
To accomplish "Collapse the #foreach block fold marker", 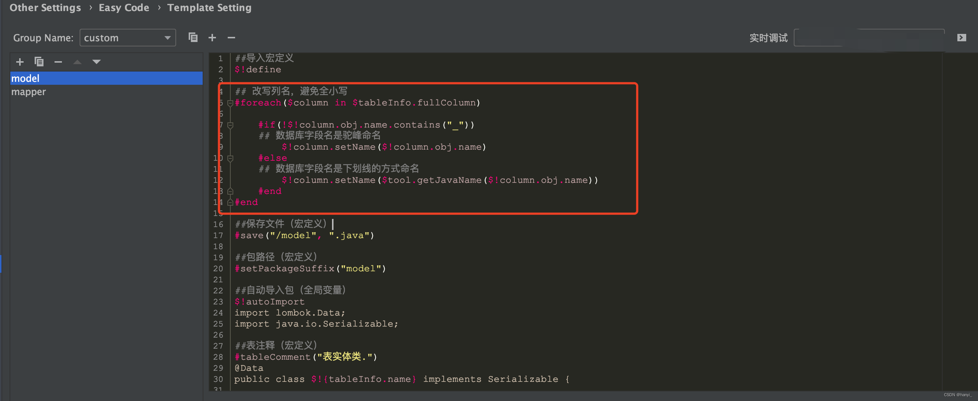I will coord(230,103).
